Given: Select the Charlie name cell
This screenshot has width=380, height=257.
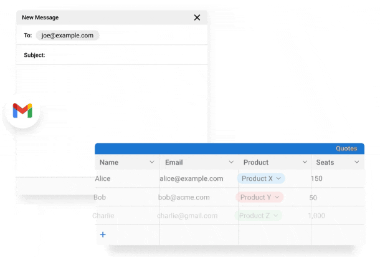Looking at the screenshot, I should pos(104,216).
